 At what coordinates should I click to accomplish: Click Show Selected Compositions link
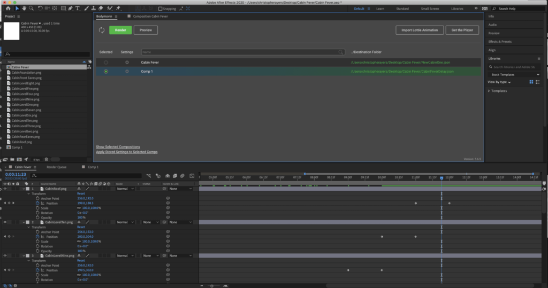click(118, 147)
